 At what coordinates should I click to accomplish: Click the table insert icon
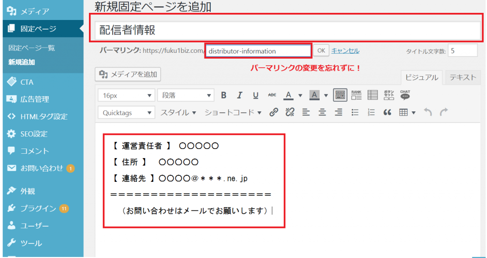[403, 112]
